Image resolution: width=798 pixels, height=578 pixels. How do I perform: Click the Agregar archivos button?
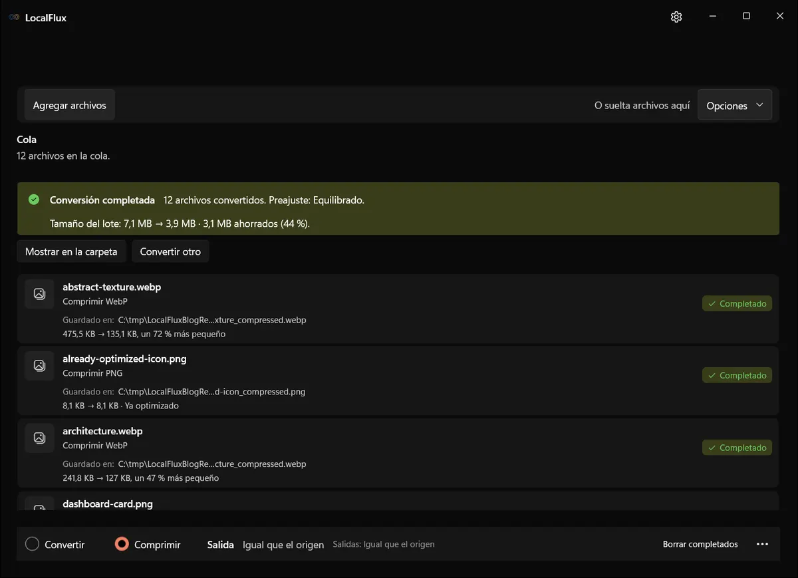(70, 105)
